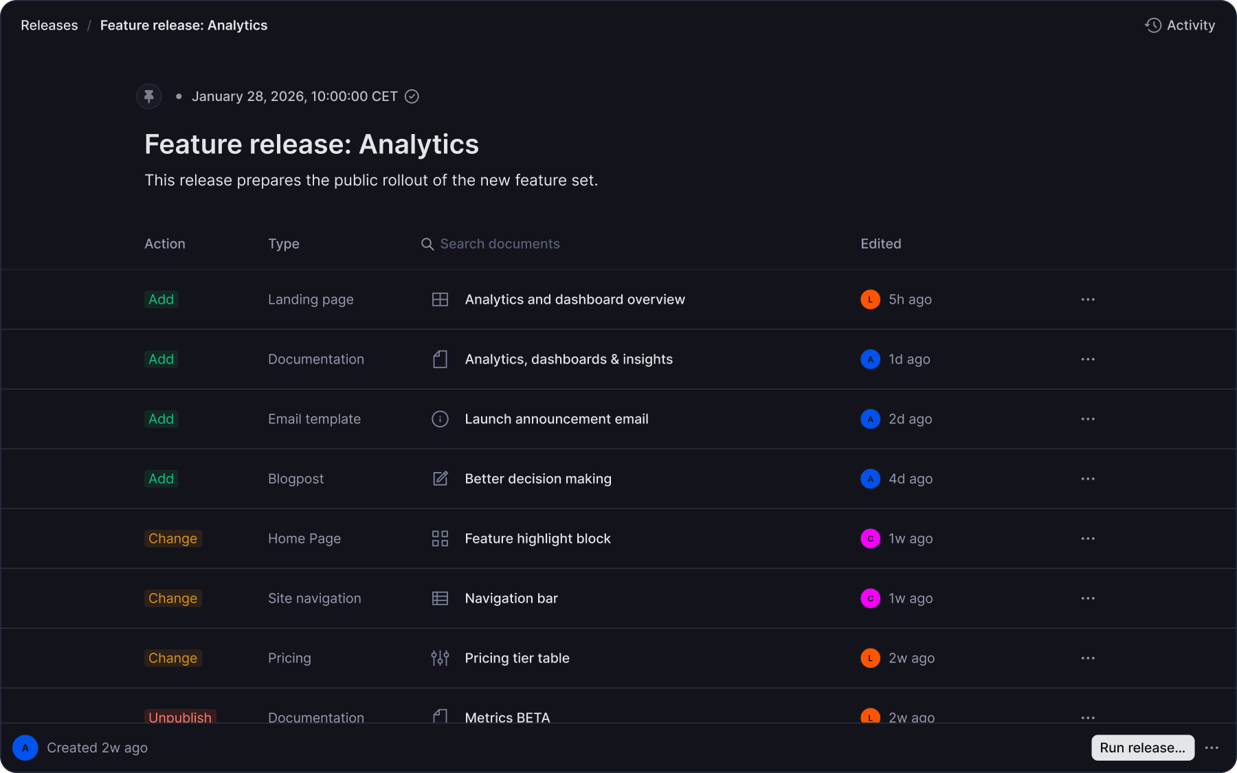The width and height of the screenshot is (1237, 773).
Task: Click the info icon beside Launch announcement email
Action: click(440, 419)
